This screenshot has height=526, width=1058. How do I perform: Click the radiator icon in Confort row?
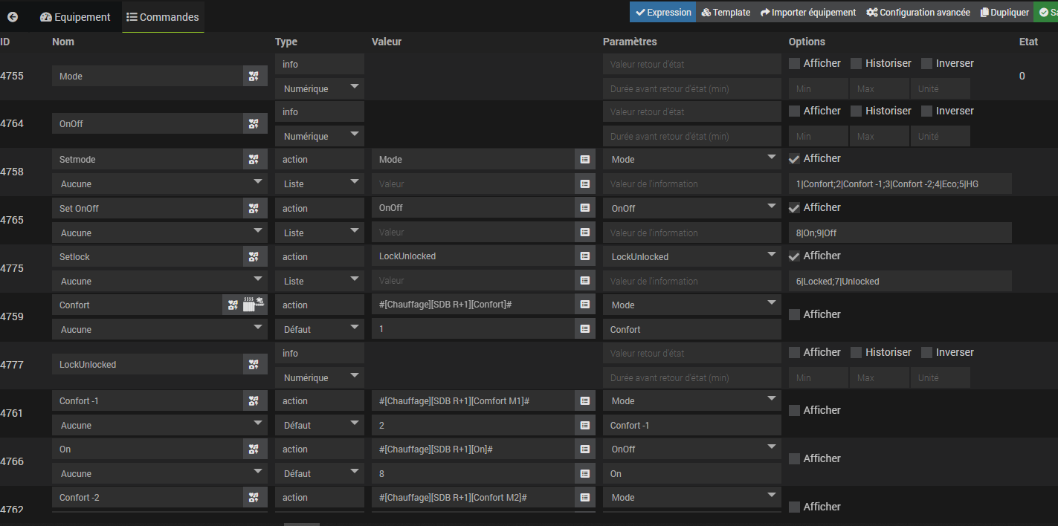(x=254, y=305)
